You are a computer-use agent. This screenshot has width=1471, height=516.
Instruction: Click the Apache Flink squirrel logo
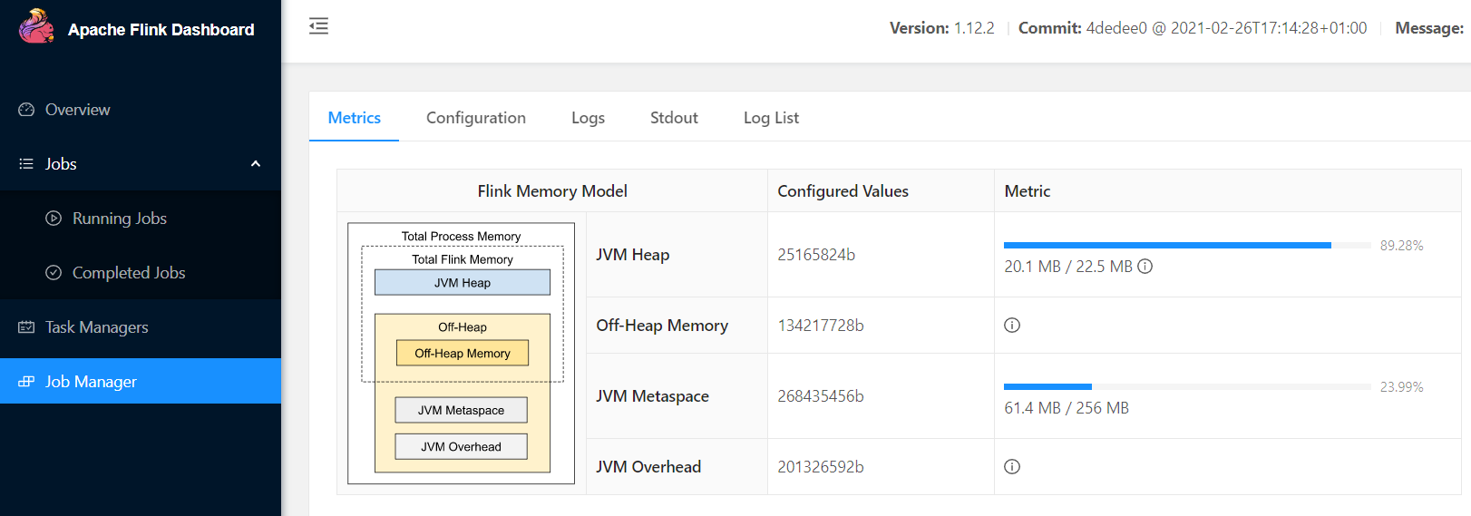(x=36, y=27)
